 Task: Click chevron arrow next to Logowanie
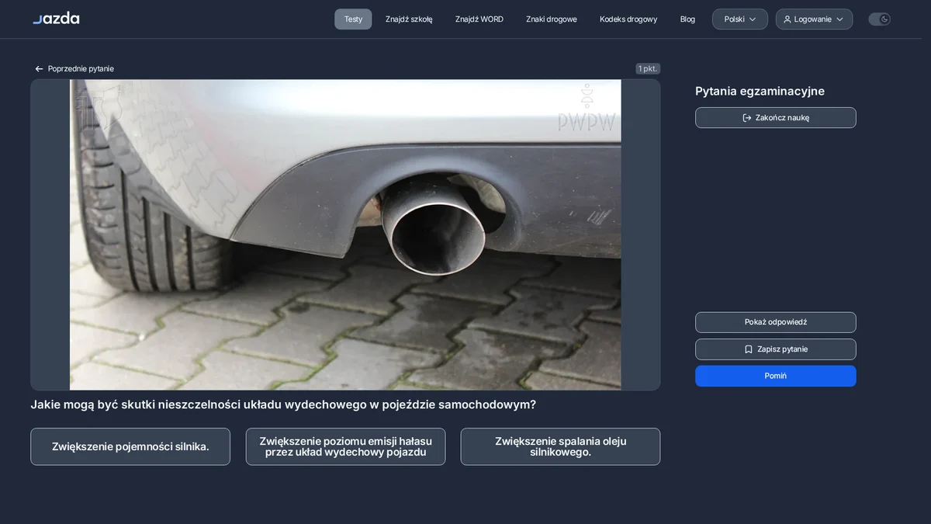pos(839,19)
